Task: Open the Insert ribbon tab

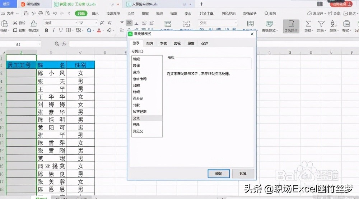Action: pos(95,14)
